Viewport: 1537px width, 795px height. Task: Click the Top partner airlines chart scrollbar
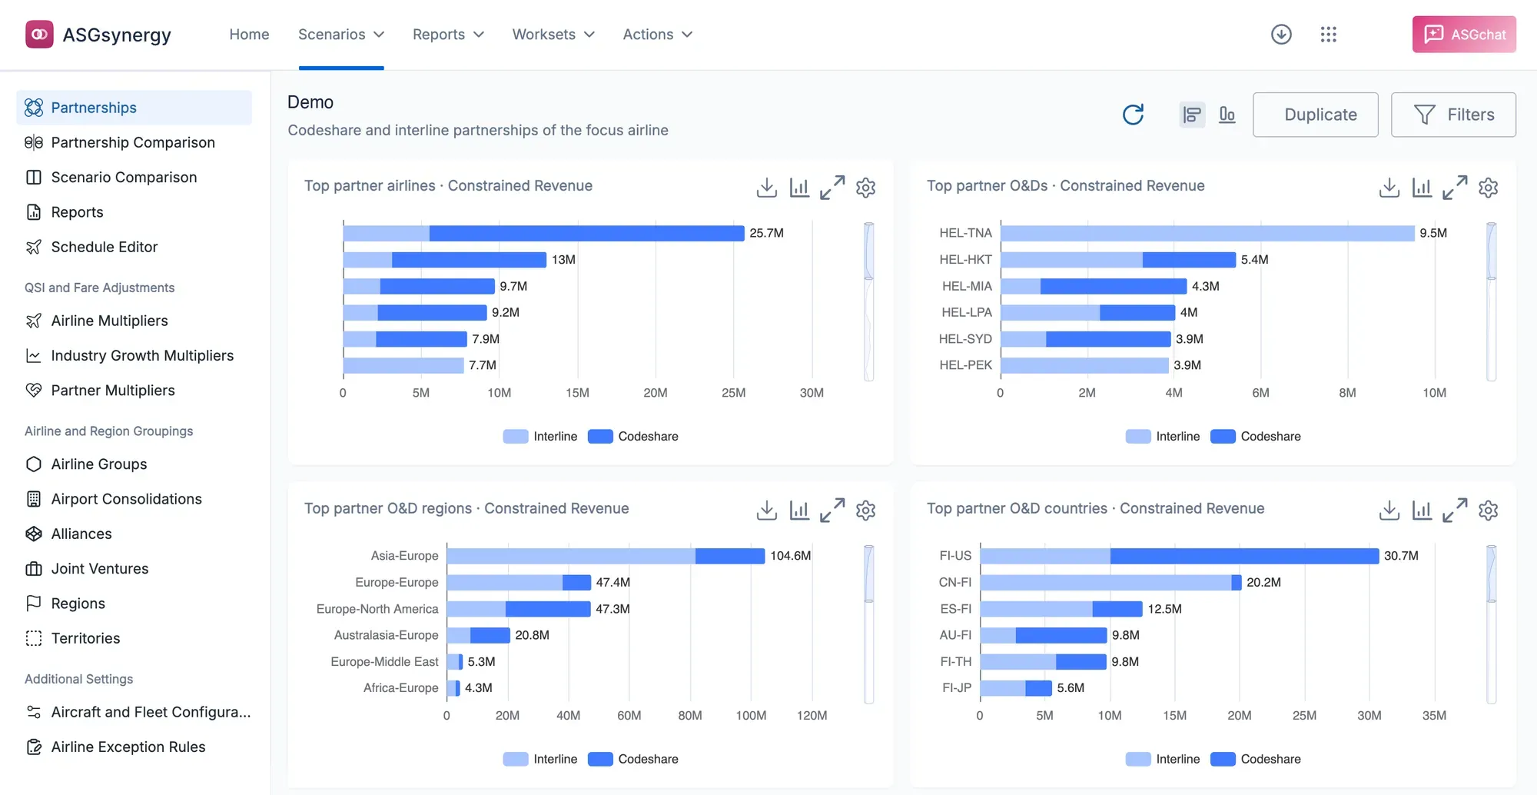coord(869,301)
